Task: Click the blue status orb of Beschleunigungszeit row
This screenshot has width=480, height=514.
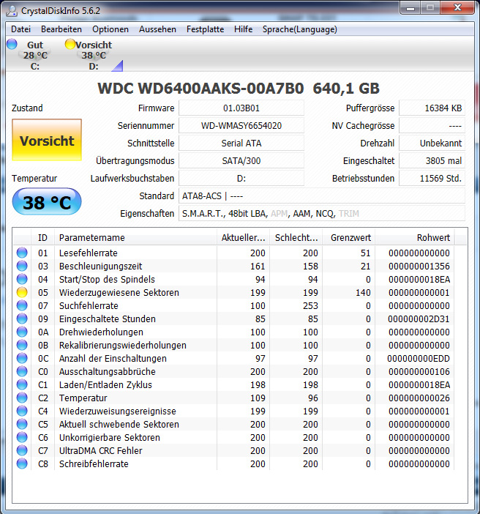Action: [x=22, y=266]
